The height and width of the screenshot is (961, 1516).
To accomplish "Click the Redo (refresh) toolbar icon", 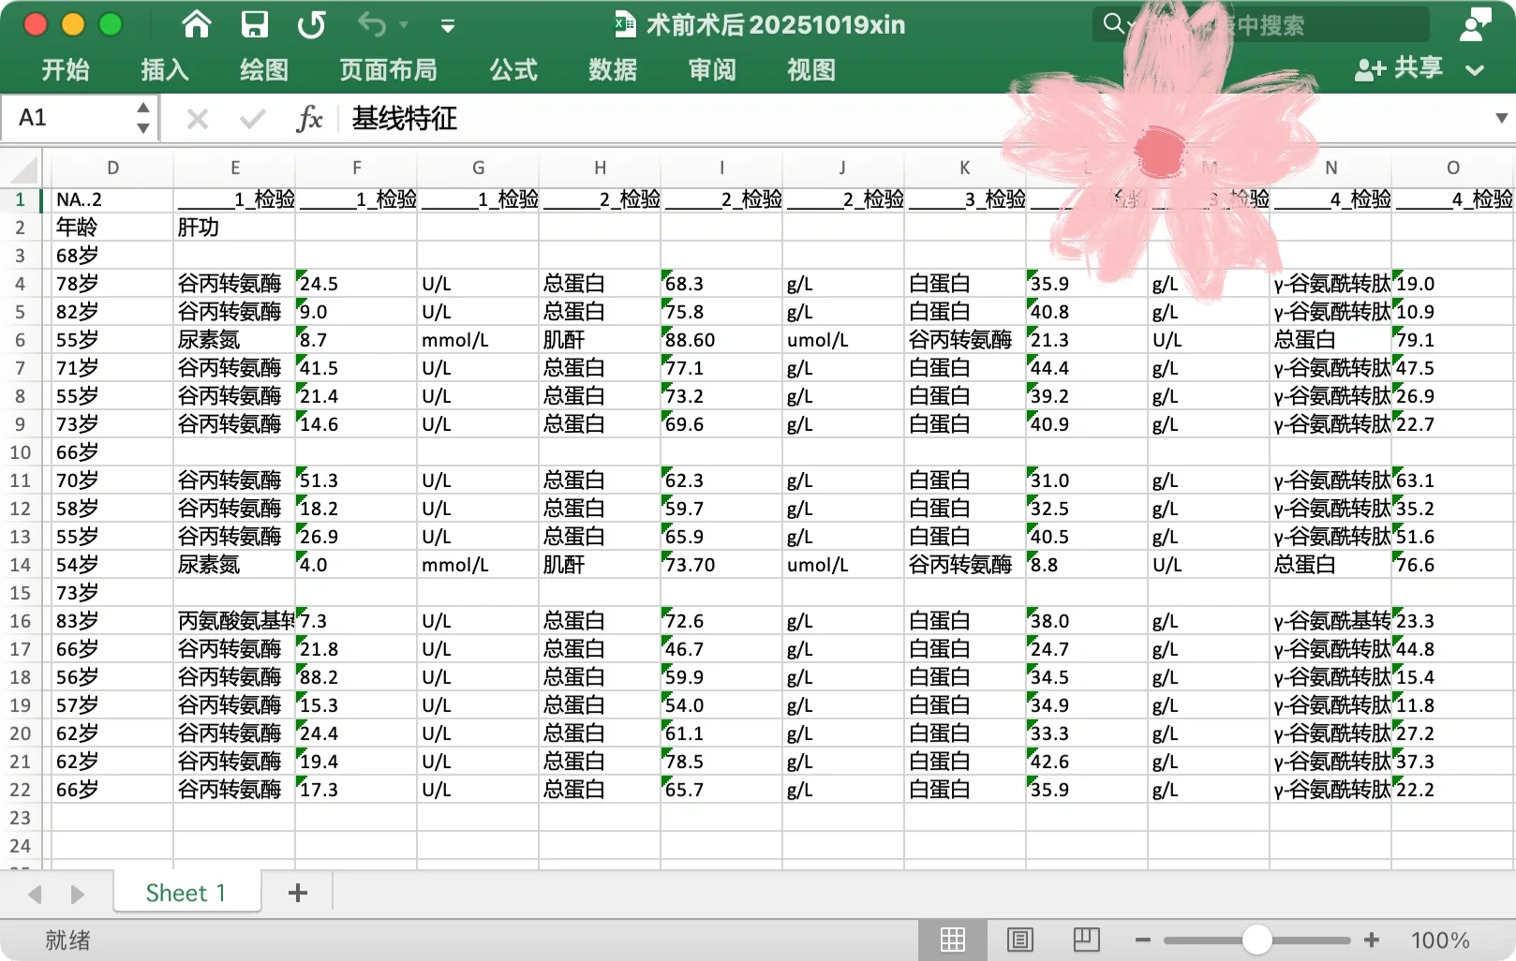I will click(312, 24).
